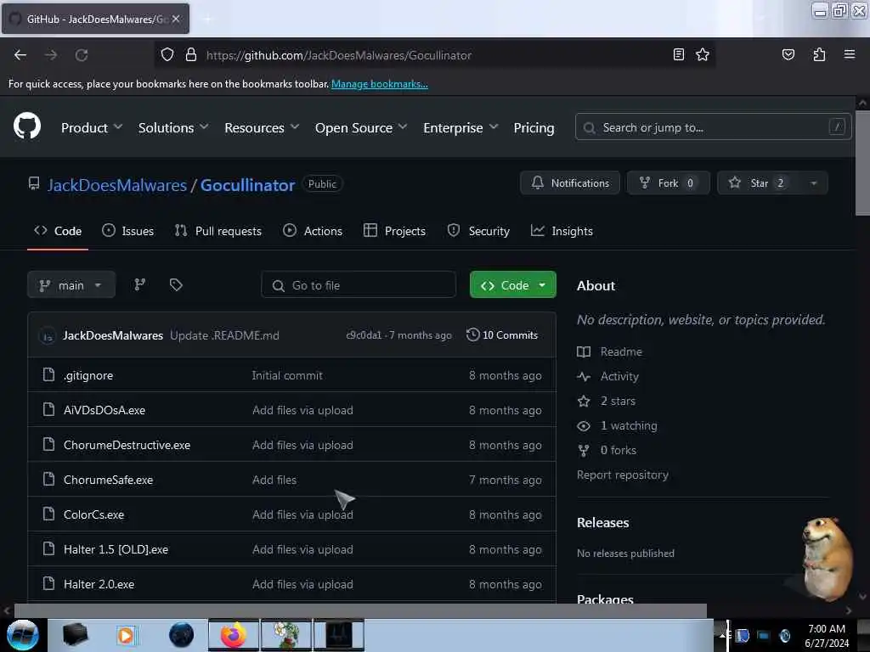Open the green Code dropdown button
Image resolution: width=870 pixels, height=652 pixels.
pos(512,285)
